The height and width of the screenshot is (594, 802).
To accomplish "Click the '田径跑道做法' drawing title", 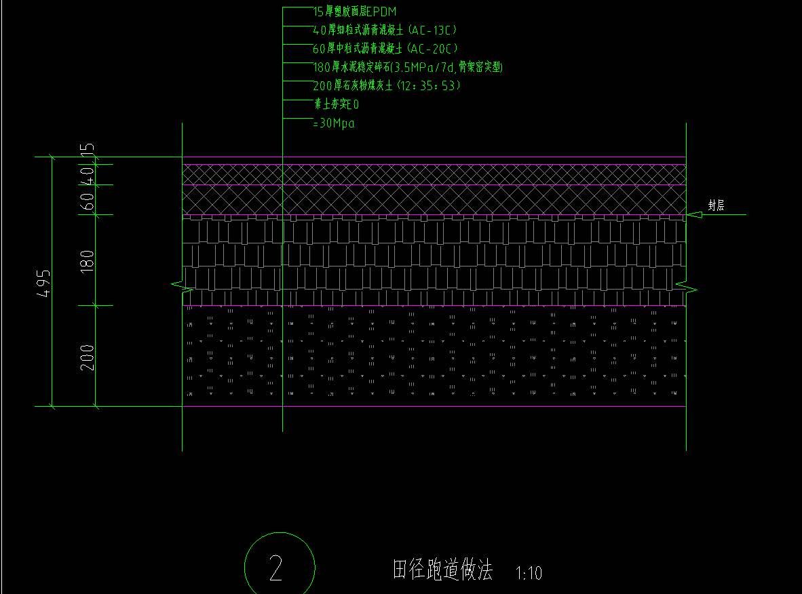I will click(x=442, y=570).
